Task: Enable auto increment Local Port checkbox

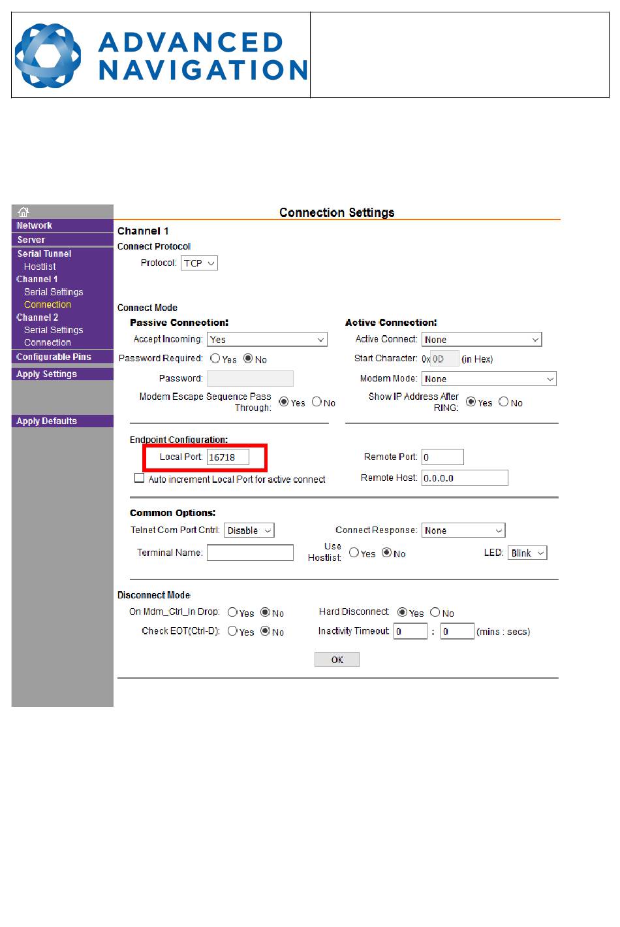Action: click(139, 478)
